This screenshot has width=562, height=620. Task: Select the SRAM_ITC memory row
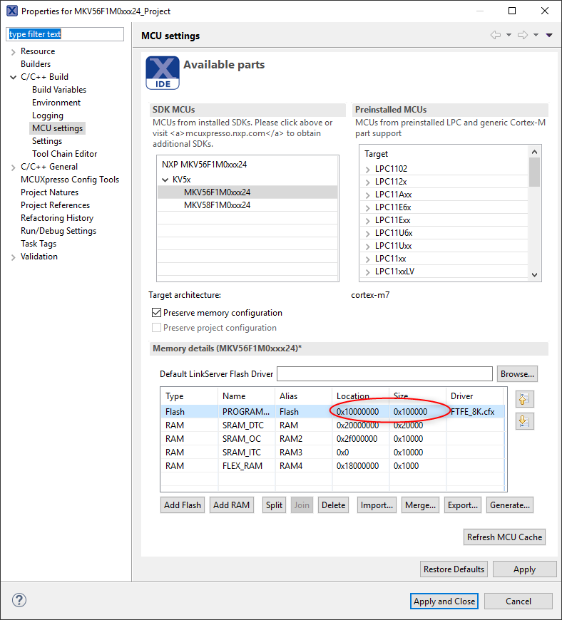pos(333,452)
